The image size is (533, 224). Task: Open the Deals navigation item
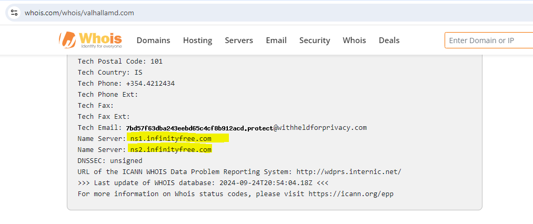click(x=389, y=40)
